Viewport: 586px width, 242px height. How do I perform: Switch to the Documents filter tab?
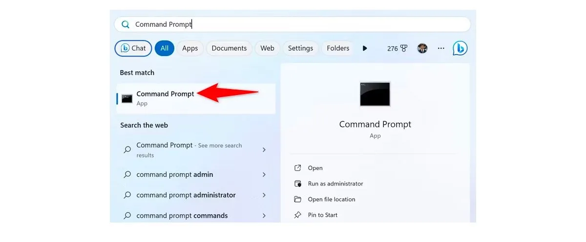(229, 48)
